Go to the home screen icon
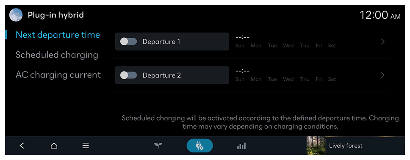Image resolution: width=410 pixels, height=160 pixels. [x=54, y=146]
